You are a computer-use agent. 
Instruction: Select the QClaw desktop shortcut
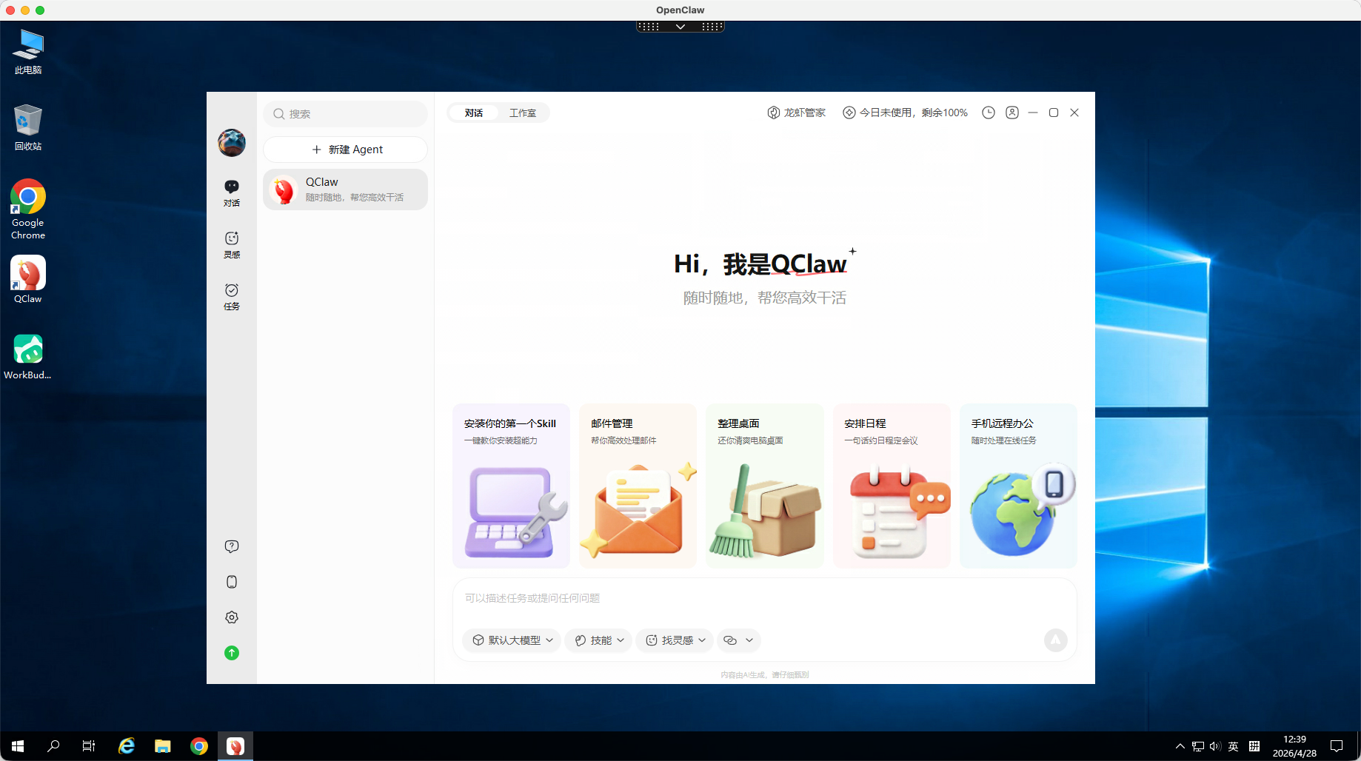[28, 280]
